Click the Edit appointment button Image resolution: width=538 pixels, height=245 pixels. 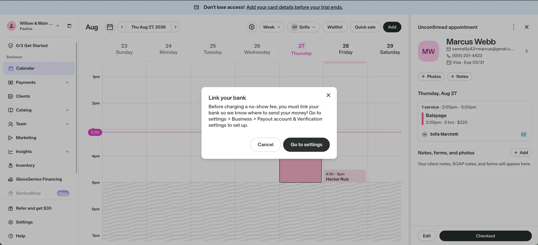click(427, 236)
